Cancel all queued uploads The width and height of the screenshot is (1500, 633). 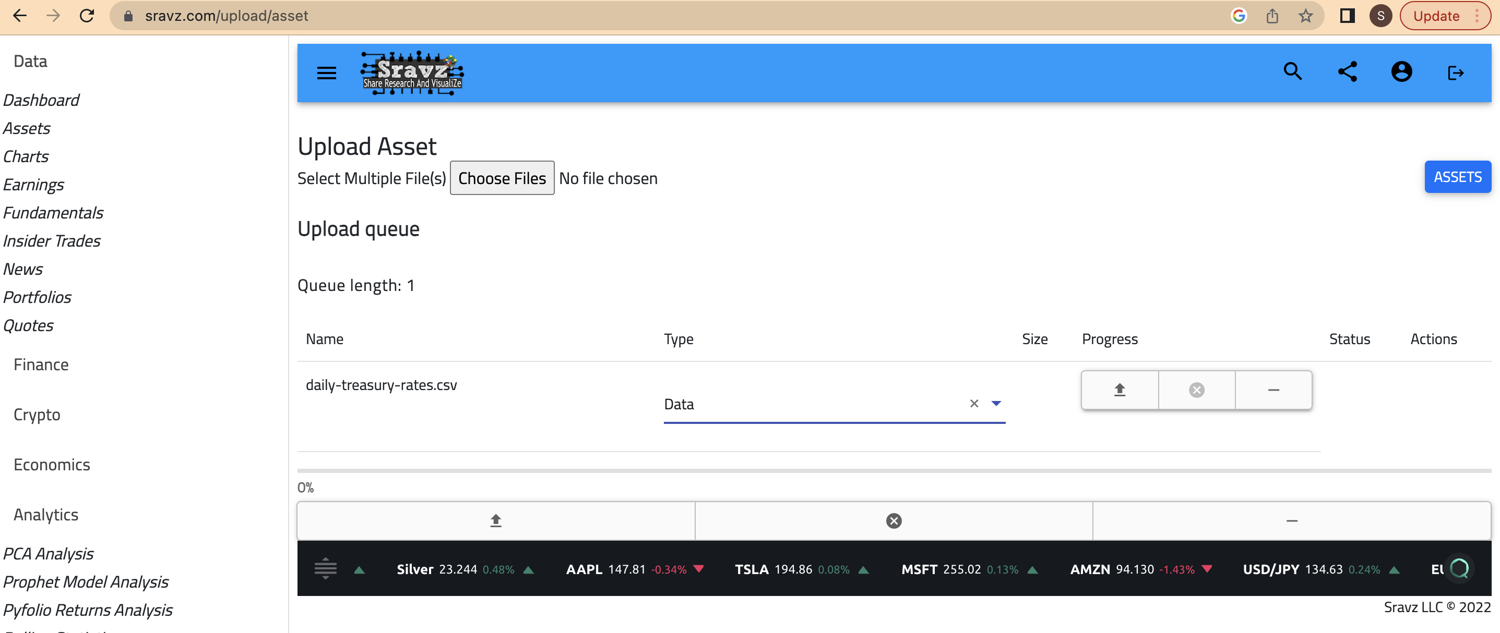tap(894, 521)
